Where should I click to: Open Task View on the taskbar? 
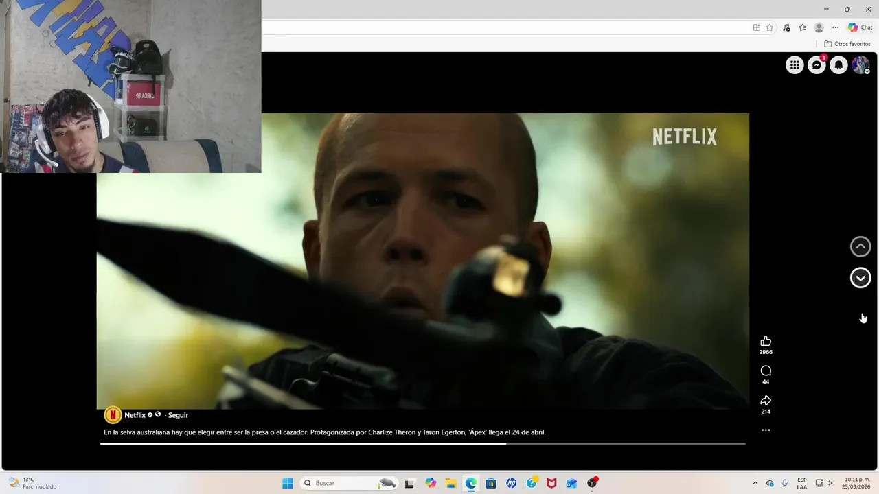(410, 483)
